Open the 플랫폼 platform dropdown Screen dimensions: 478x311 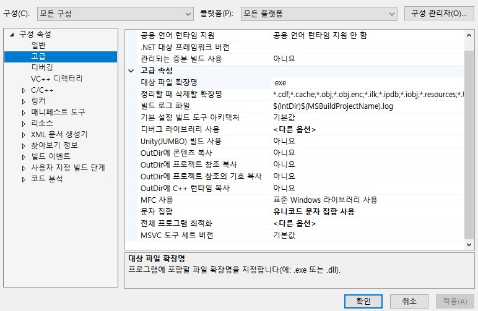coord(319,14)
